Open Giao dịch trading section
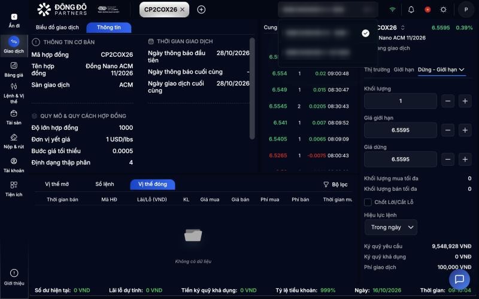Viewport: 479px width, 299px height. coord(14,45)
